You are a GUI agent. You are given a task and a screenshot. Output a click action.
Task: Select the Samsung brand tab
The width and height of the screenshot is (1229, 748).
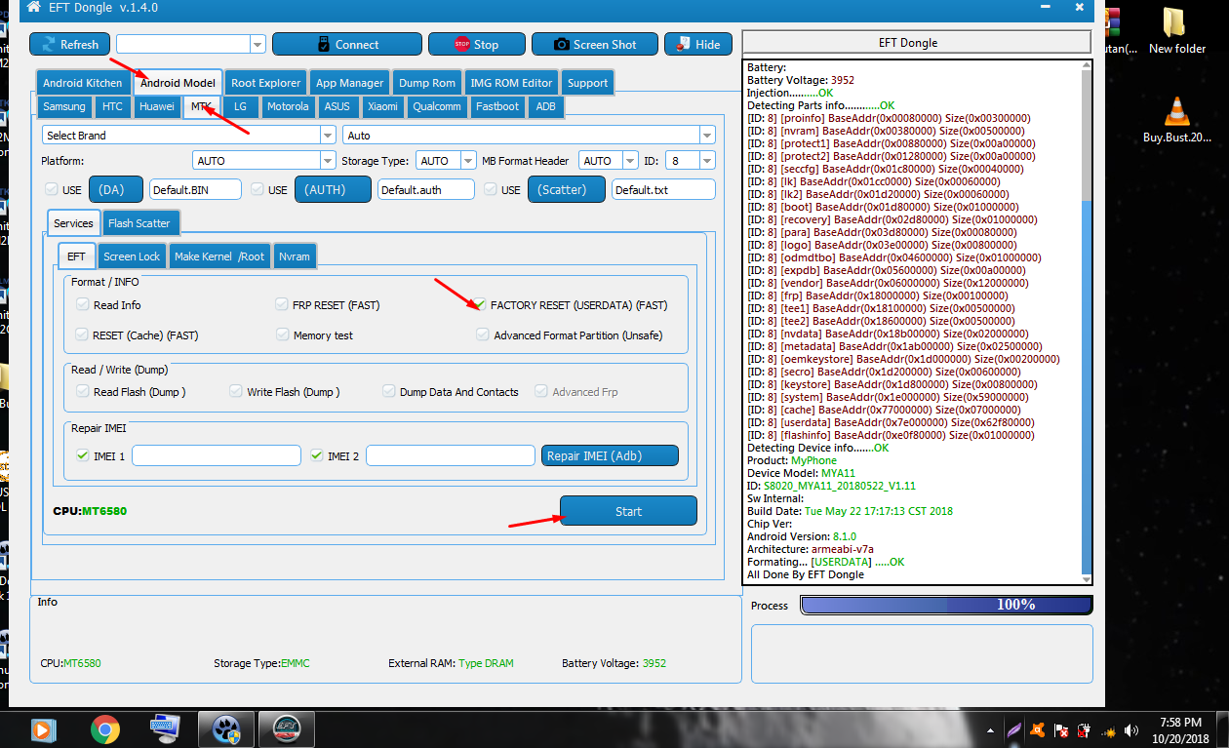[x=64, y=106]
